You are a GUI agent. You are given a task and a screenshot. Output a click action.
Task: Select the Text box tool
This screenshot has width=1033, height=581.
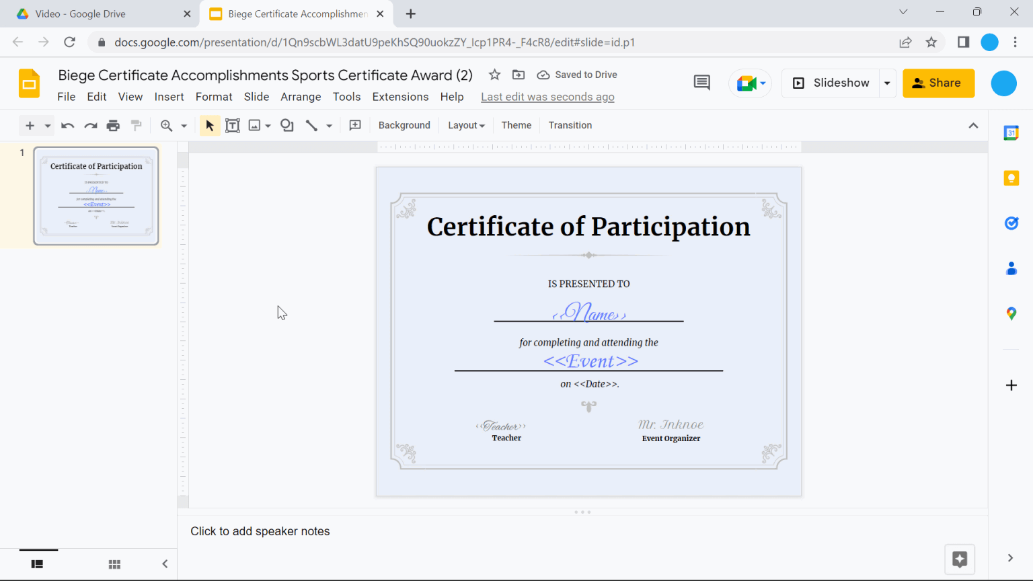tap(232, 125)
